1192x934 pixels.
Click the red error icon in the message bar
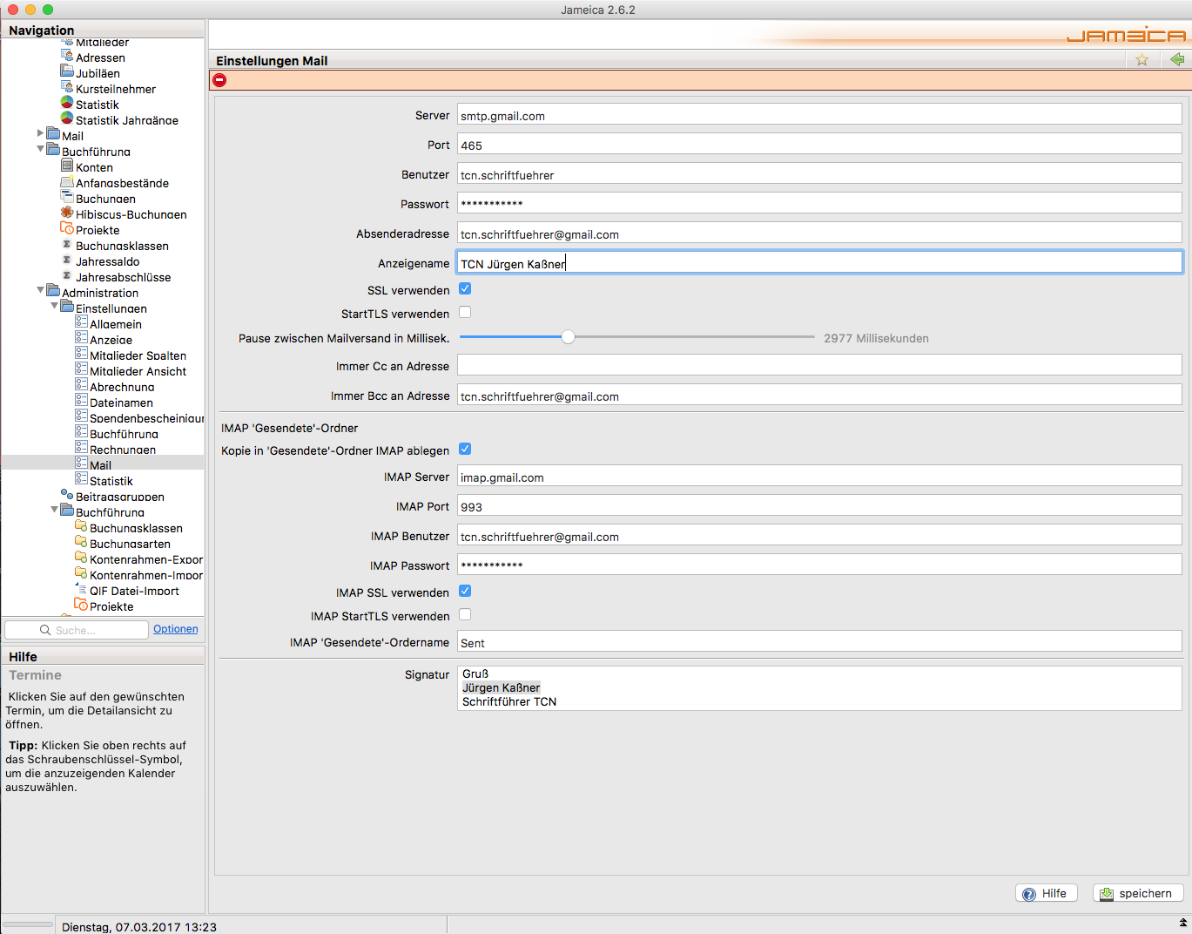[x=220, y=80]
